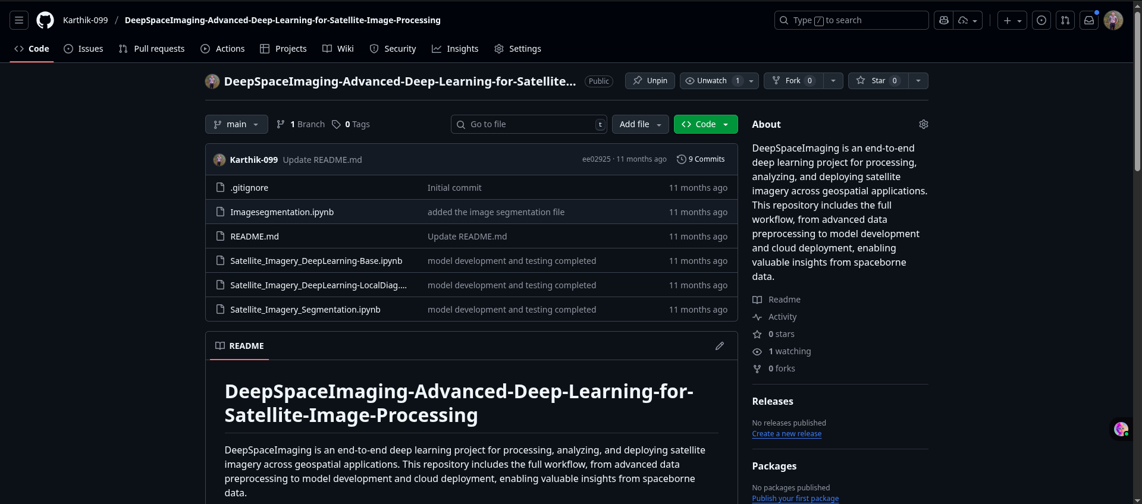Screen dimensions: 1142x504
Task: Open the Pull requests tab
Action: point(152,49)
